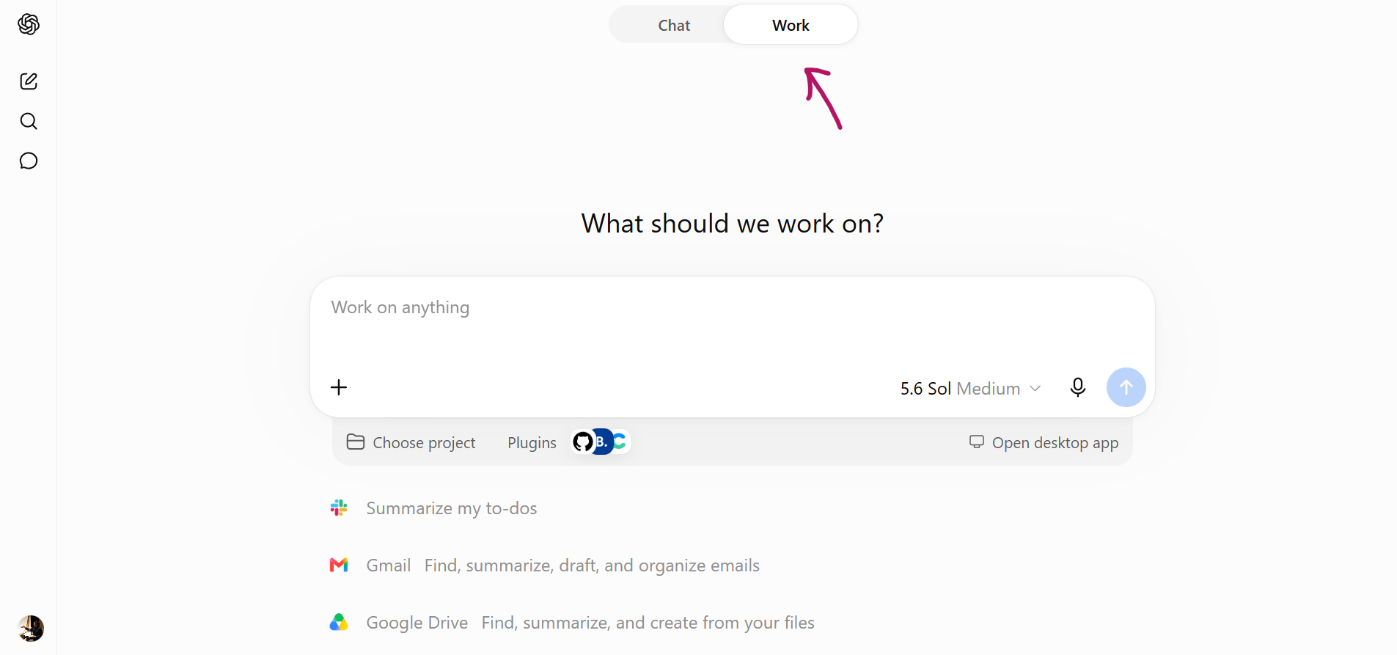Open the desktop app link
This screenshot has width=1397, height=655.
(x=1044, y=442)
